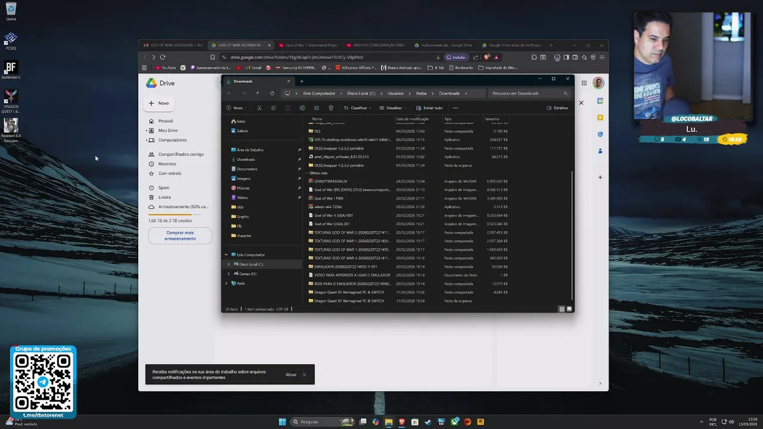Toggle the Detalhes pane in Explorer
The height and width of the screenshot is (429, 763).
557,108
